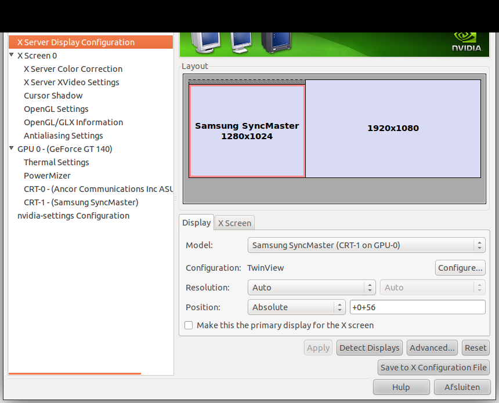
Task: Click Save to X Configuration File
Action: [433, 368]
